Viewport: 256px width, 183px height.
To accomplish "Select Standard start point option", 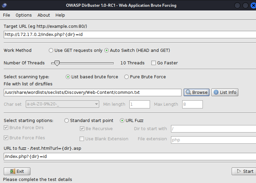I will tap(67, 121).
